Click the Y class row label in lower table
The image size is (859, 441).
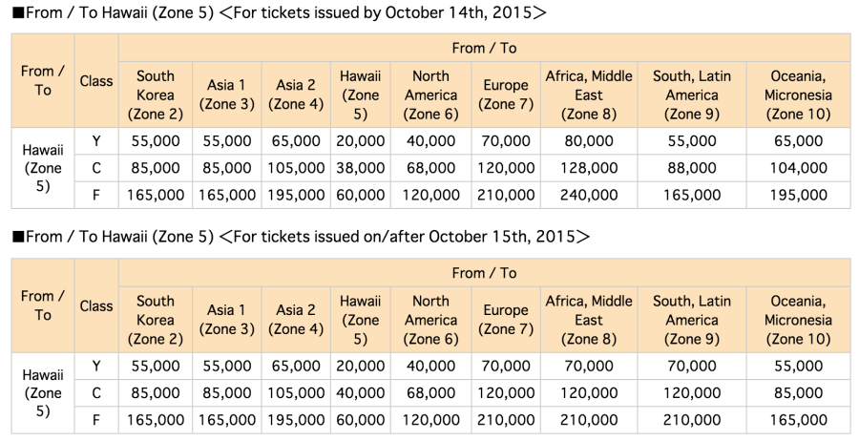[x=96, y=367]
